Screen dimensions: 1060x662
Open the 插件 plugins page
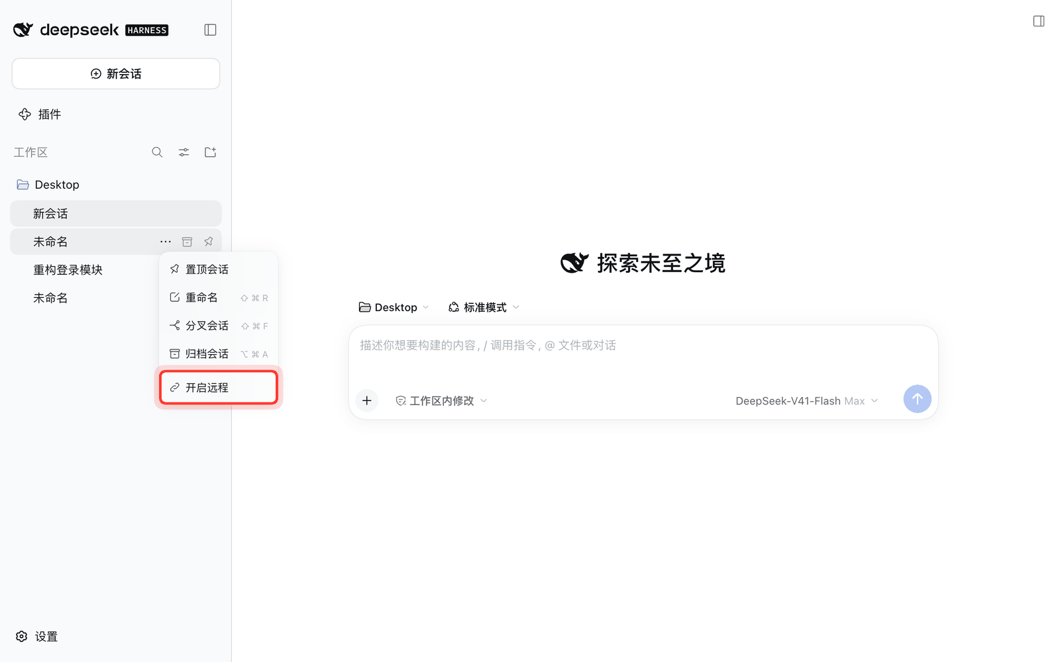pos(40,115)
